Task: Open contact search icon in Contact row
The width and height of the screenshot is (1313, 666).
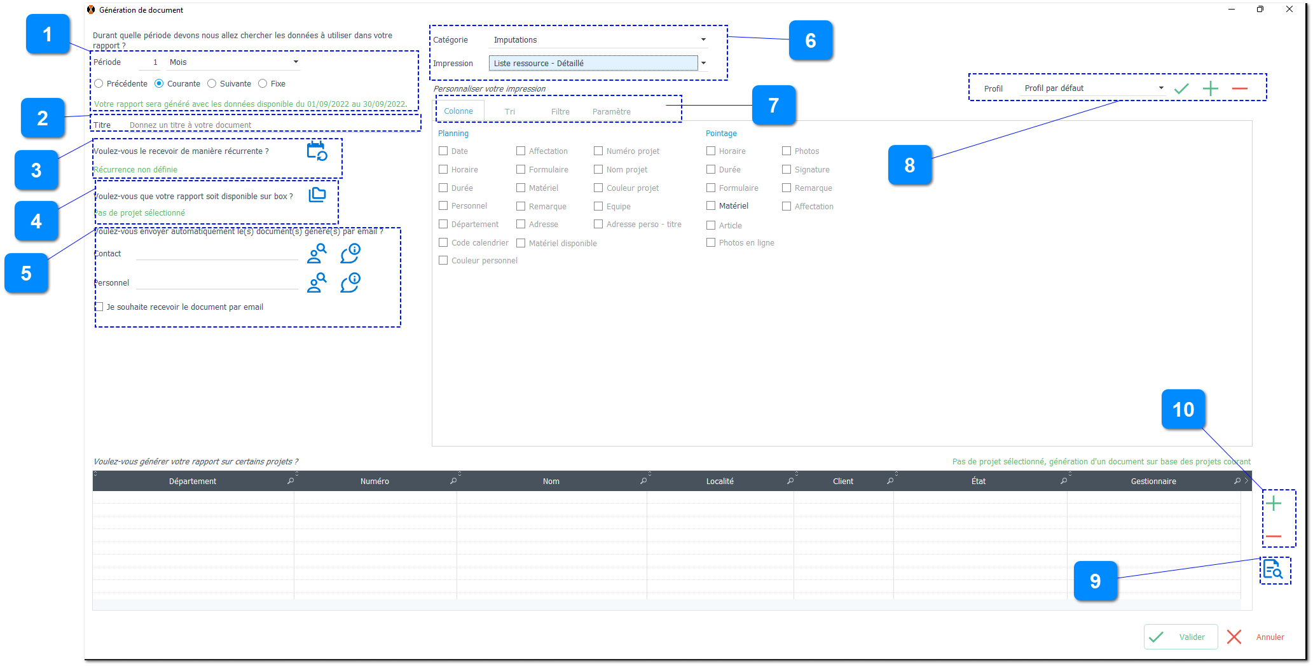Action: point(317,254)
